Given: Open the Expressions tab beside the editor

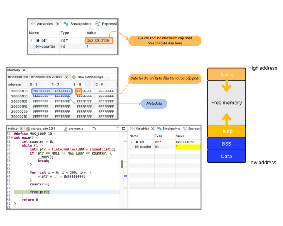Looking at the screenshot, I should click(x=192, y=129).
